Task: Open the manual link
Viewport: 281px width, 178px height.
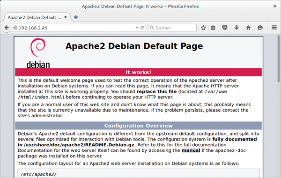Action: tap(191, 150)
